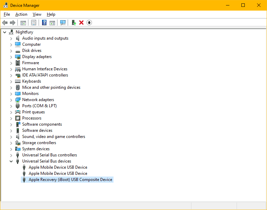Click the Human Interface Devices icon
This screenshot has width=267, height=210.
(18, 69)
